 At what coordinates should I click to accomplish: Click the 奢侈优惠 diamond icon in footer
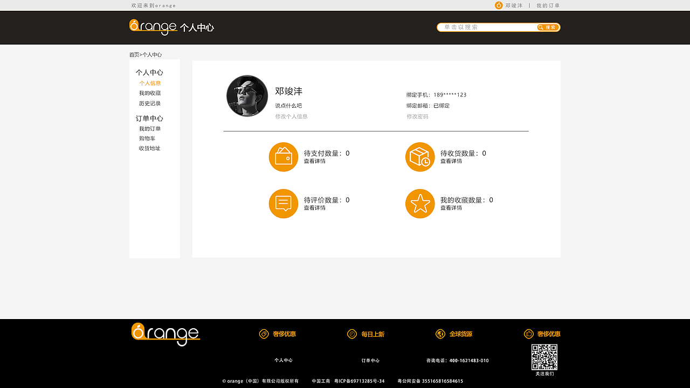264,334
